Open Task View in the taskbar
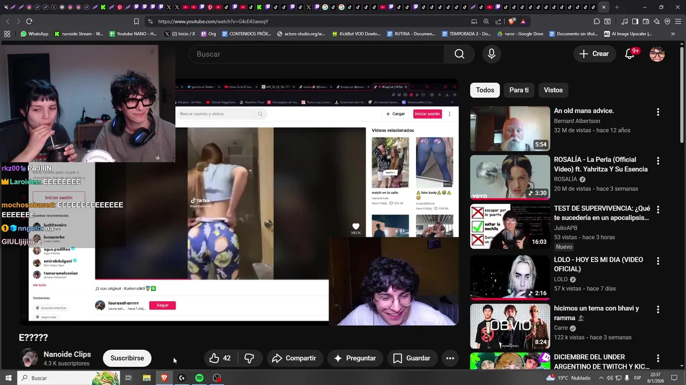 pos(129,378)
